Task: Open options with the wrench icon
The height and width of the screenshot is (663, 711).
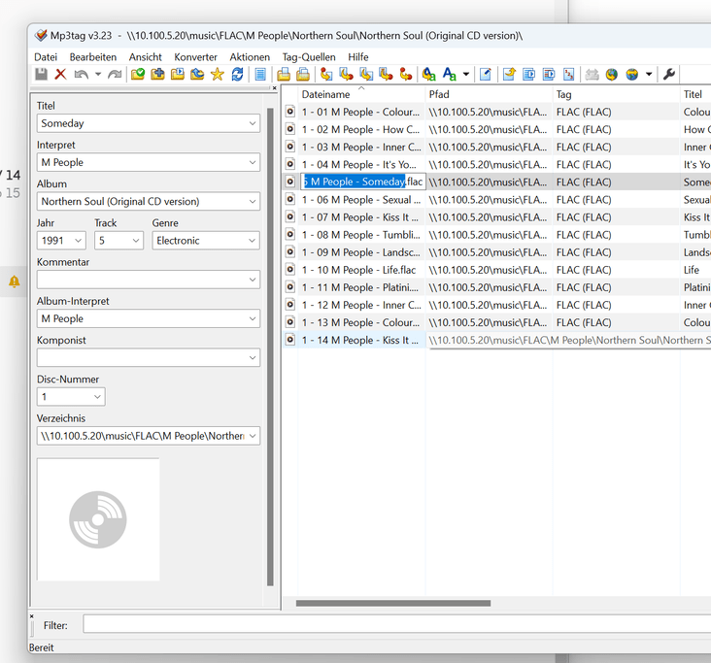Action: tap(669, 74)
